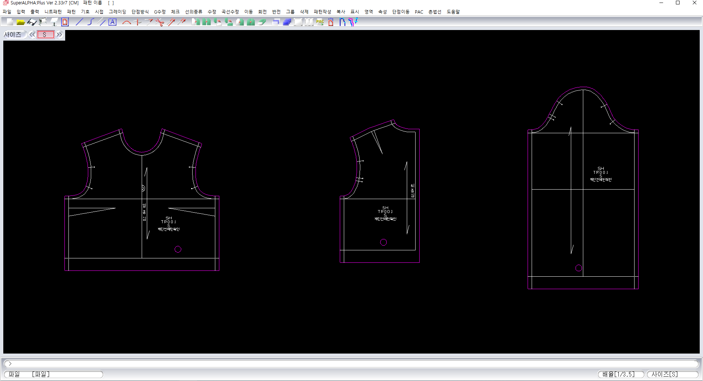Screen dimensions: 703x381
Task: Go to next size with >> button
Action: pyautogui.click(x=59, y=35)
